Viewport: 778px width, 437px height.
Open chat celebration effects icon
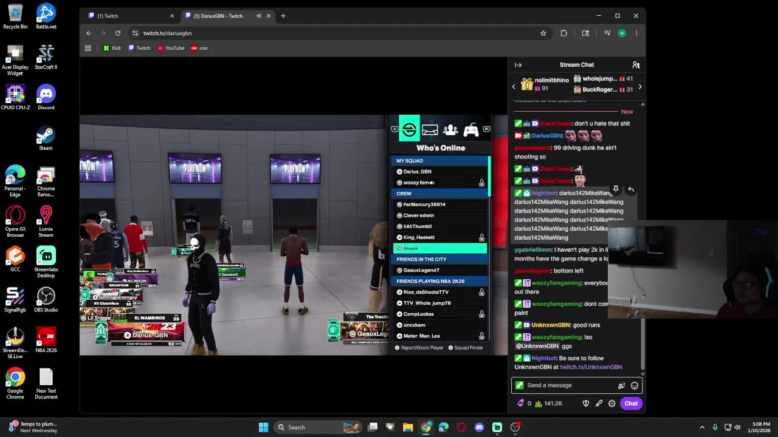point(621,385)
